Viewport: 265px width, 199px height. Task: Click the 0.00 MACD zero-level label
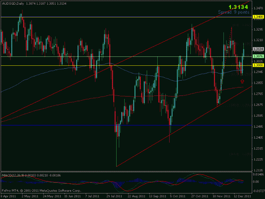(256, 182)
